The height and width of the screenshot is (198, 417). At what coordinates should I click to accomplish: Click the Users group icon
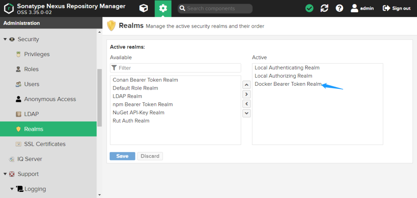pyautogui.click(x=19, y=84)
